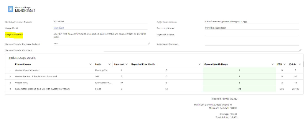
Task: Open Points column dropdown
Action: click(x=300, y=64)
